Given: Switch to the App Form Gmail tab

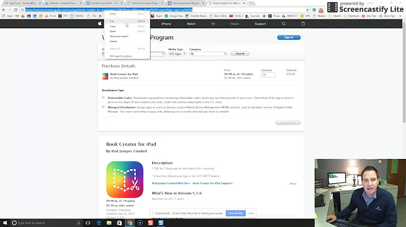Looking at the screenshot, I should click(23, 3).
